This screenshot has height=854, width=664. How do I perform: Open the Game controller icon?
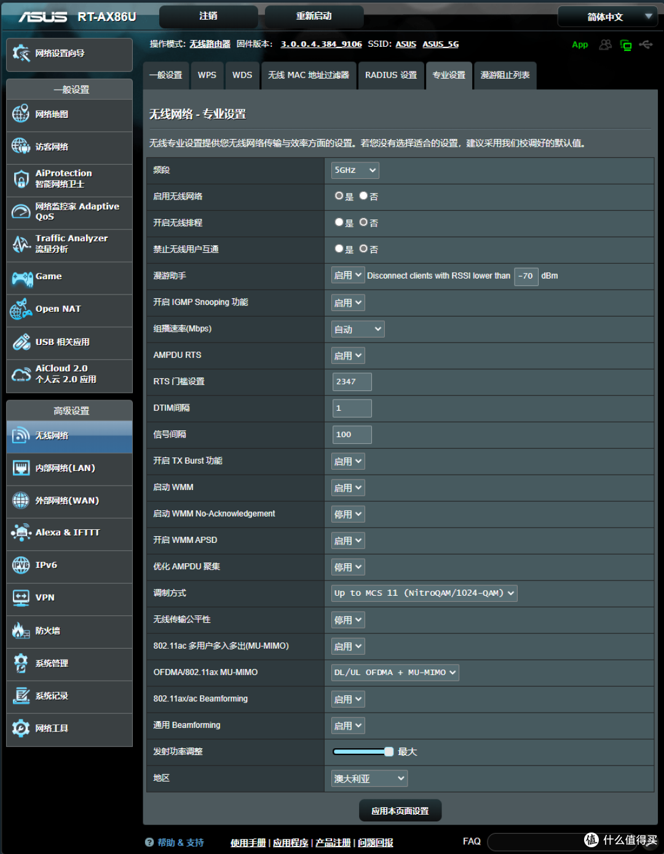coord(23,279)
